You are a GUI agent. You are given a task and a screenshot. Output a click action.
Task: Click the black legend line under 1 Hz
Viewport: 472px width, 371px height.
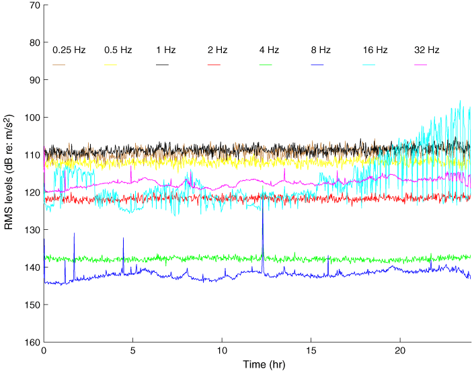(162, 65)
